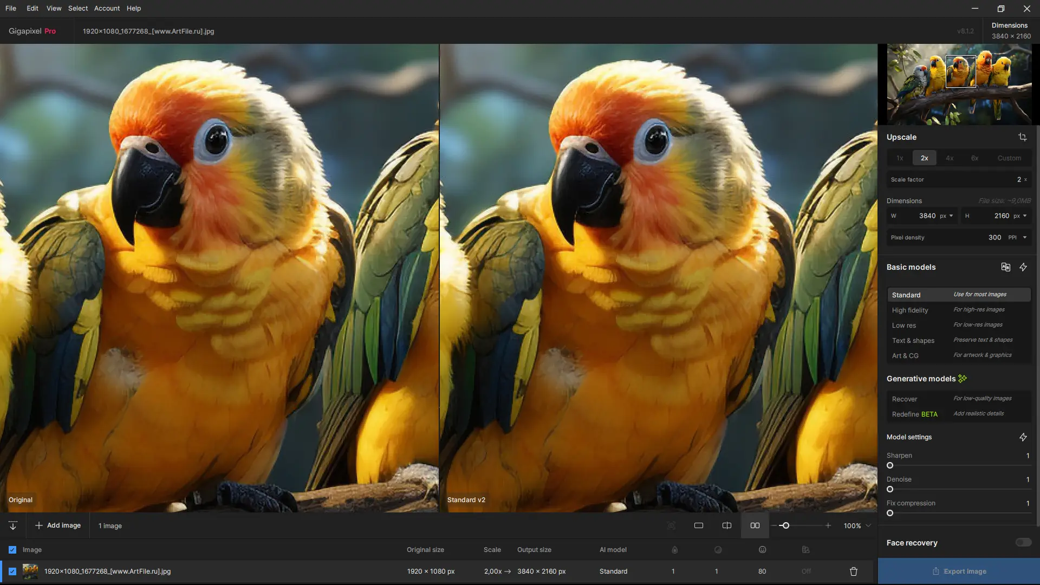Expand the 100% zoom level dropdown
Screen dimensions: 1040x585
pyautogui.click(x=868, y=525)
